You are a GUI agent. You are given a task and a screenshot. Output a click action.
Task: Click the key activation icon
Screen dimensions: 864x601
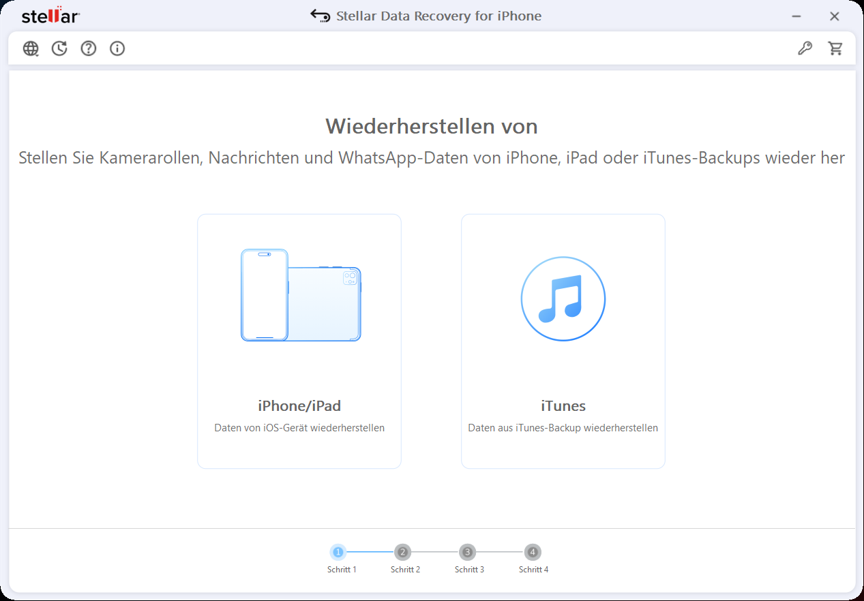pyautogui.click(x=805, y=48)
